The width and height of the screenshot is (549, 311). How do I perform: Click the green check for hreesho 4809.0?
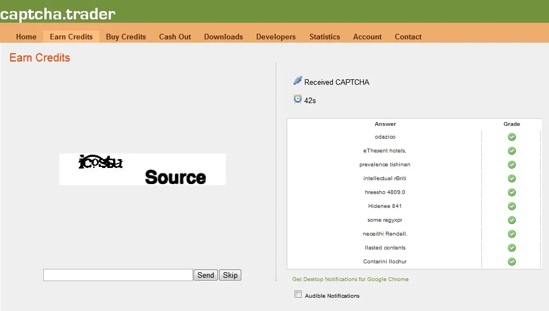pos(511,192)
